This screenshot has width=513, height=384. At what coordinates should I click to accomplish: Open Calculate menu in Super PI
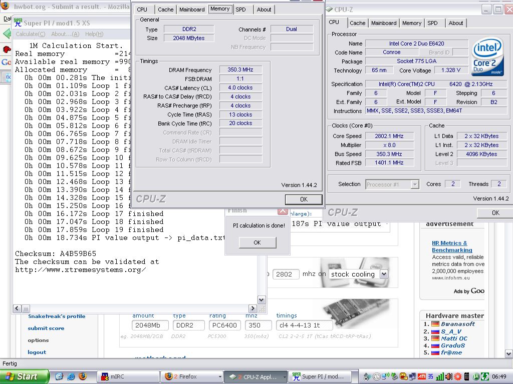pos(31,34)
